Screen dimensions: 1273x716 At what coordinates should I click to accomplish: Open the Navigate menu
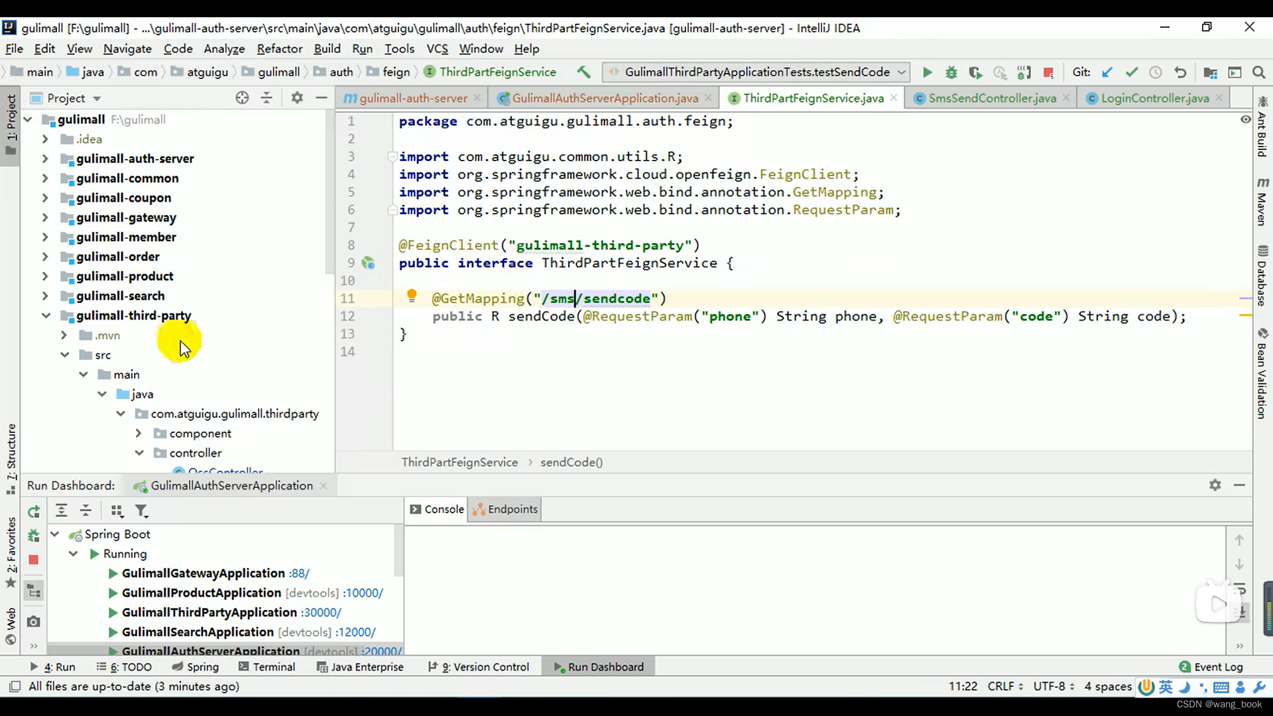pyautogui.click(x=127, y=48)
